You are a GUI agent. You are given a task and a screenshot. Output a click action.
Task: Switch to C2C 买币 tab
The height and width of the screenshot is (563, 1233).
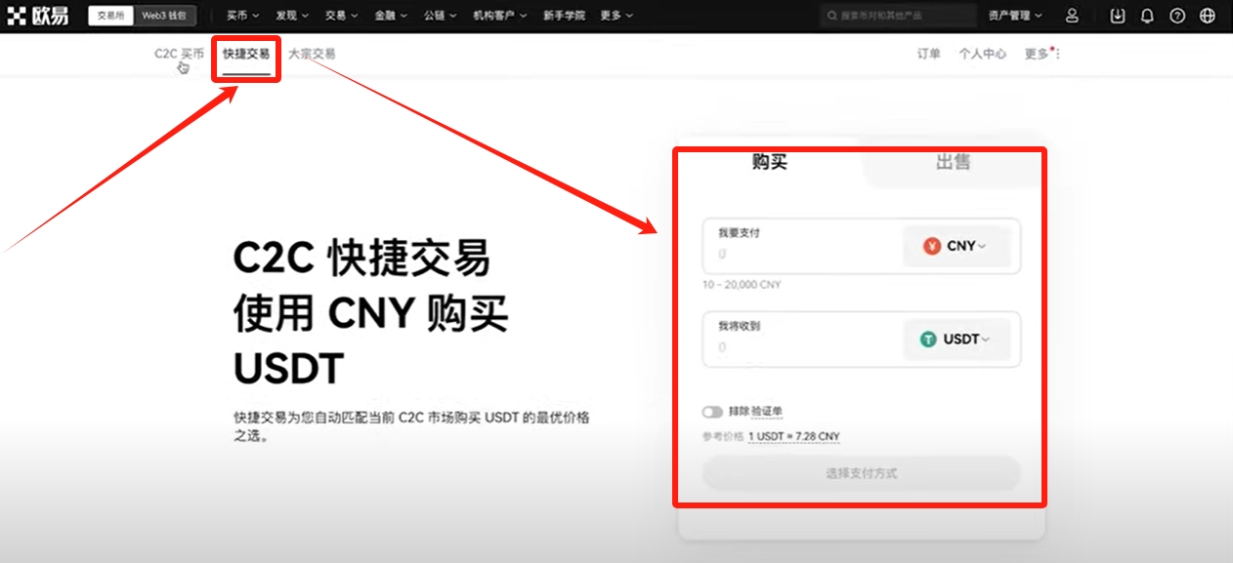(179, 54)
